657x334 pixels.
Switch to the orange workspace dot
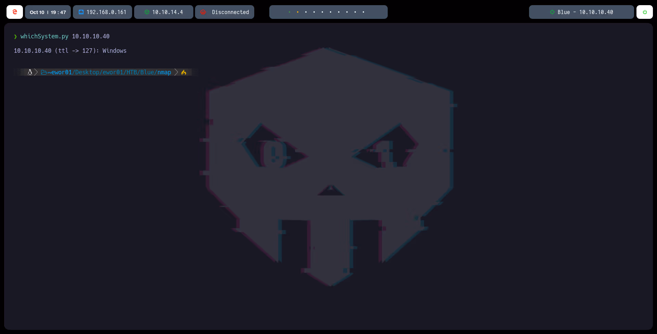coord(298,12)
